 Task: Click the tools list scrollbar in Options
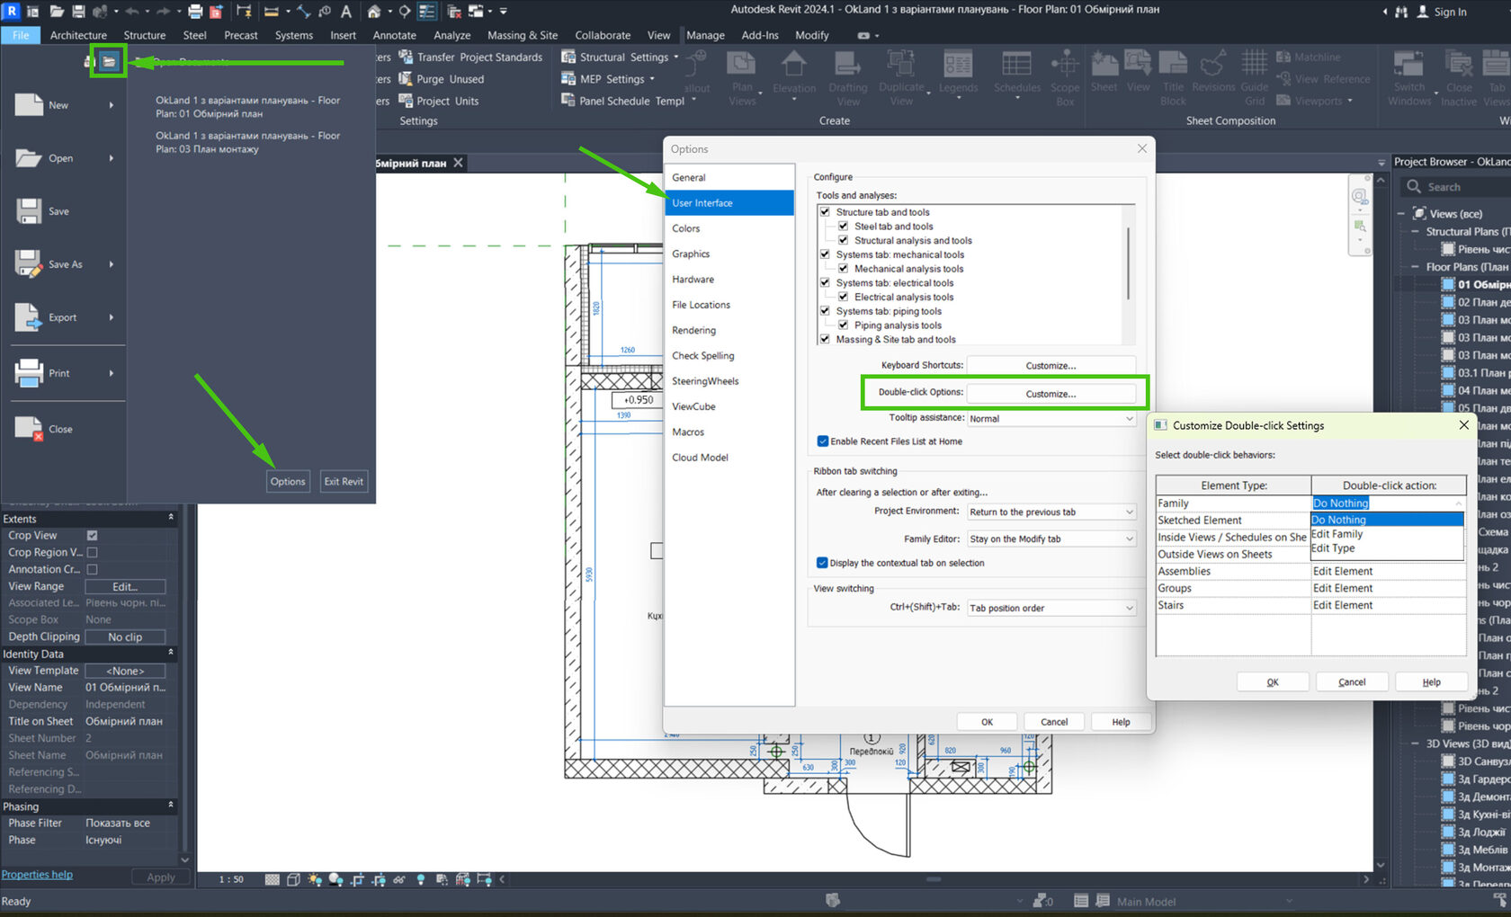(x=1129, y=263)
